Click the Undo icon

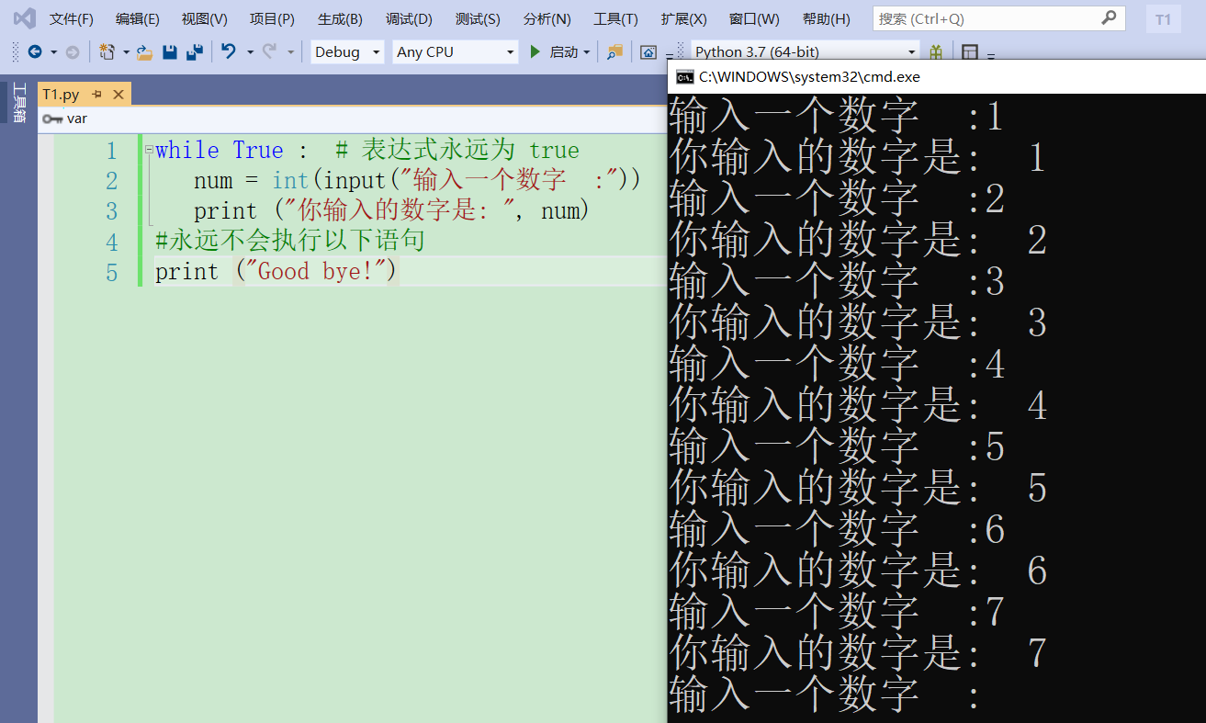tap(228, 51)
